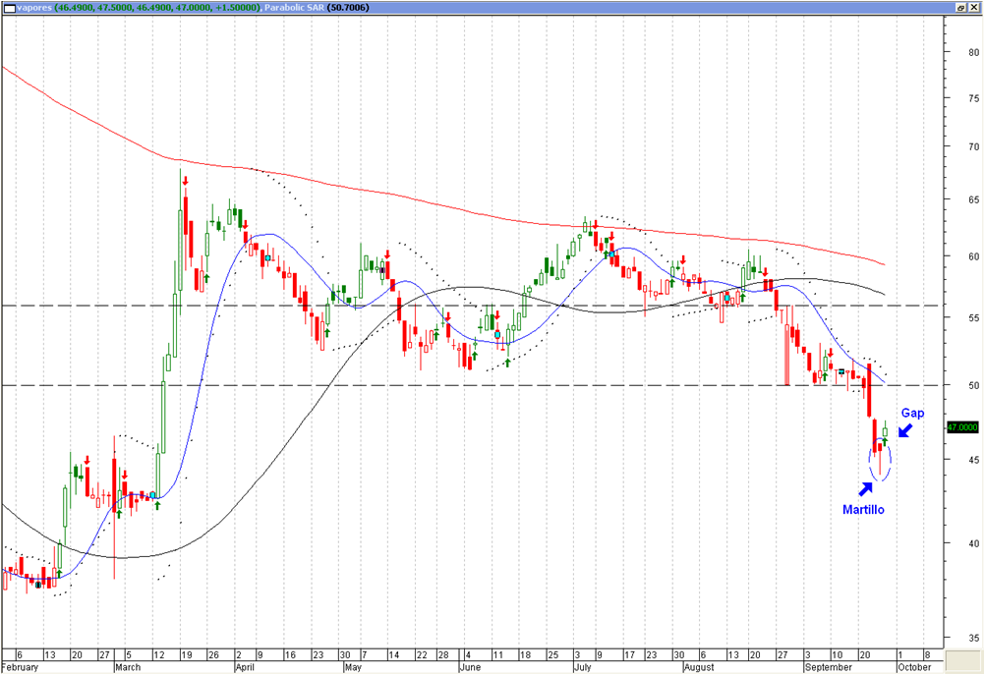Select the dashed horizontal line near 56
The height and width of the screenshot is (675, 985).
point(471,306)
